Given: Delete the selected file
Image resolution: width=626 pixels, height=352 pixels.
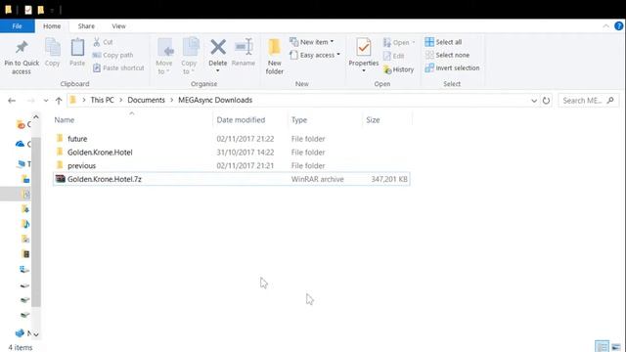Looking at the screenshot, I should click(218, 52).
